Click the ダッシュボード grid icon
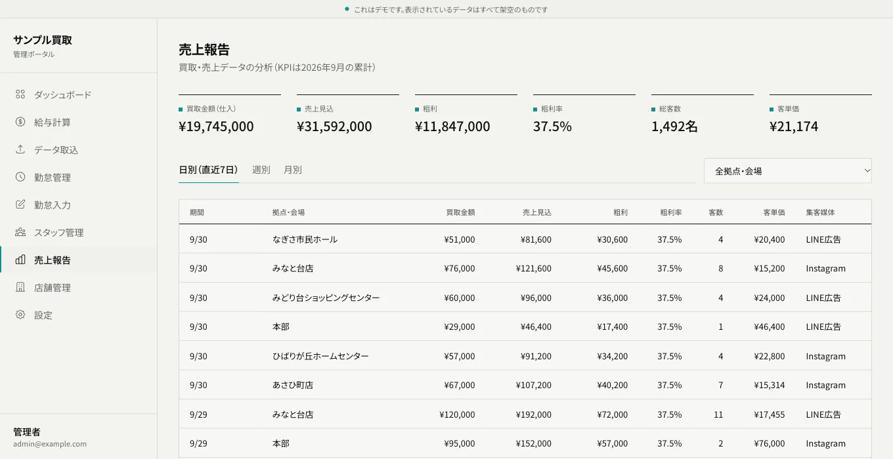Image resolution: width=893 pixels, height=459 pixels. point(20,94)
